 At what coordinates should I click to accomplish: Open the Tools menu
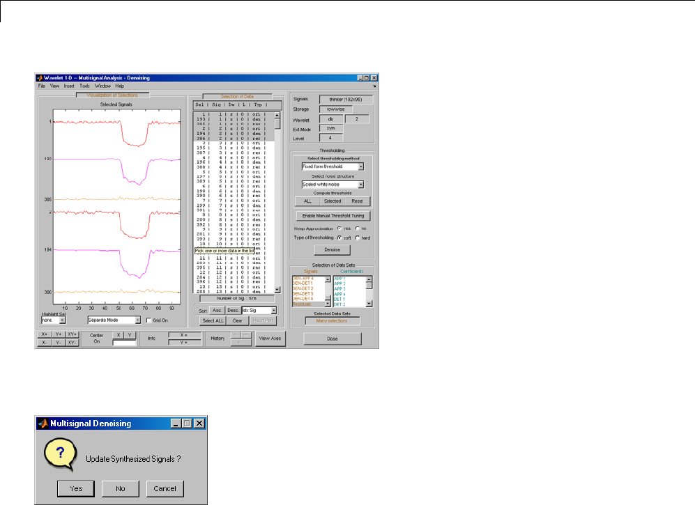tap(84, 86)
